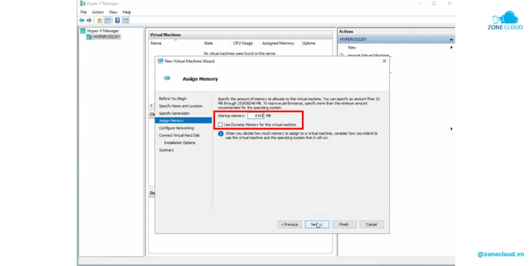
Task: Open the File menu
Action: coord(84,12)
